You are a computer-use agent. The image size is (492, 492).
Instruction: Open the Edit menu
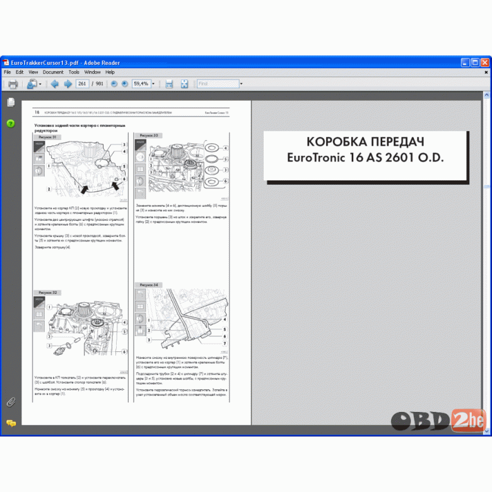[20, 72]
